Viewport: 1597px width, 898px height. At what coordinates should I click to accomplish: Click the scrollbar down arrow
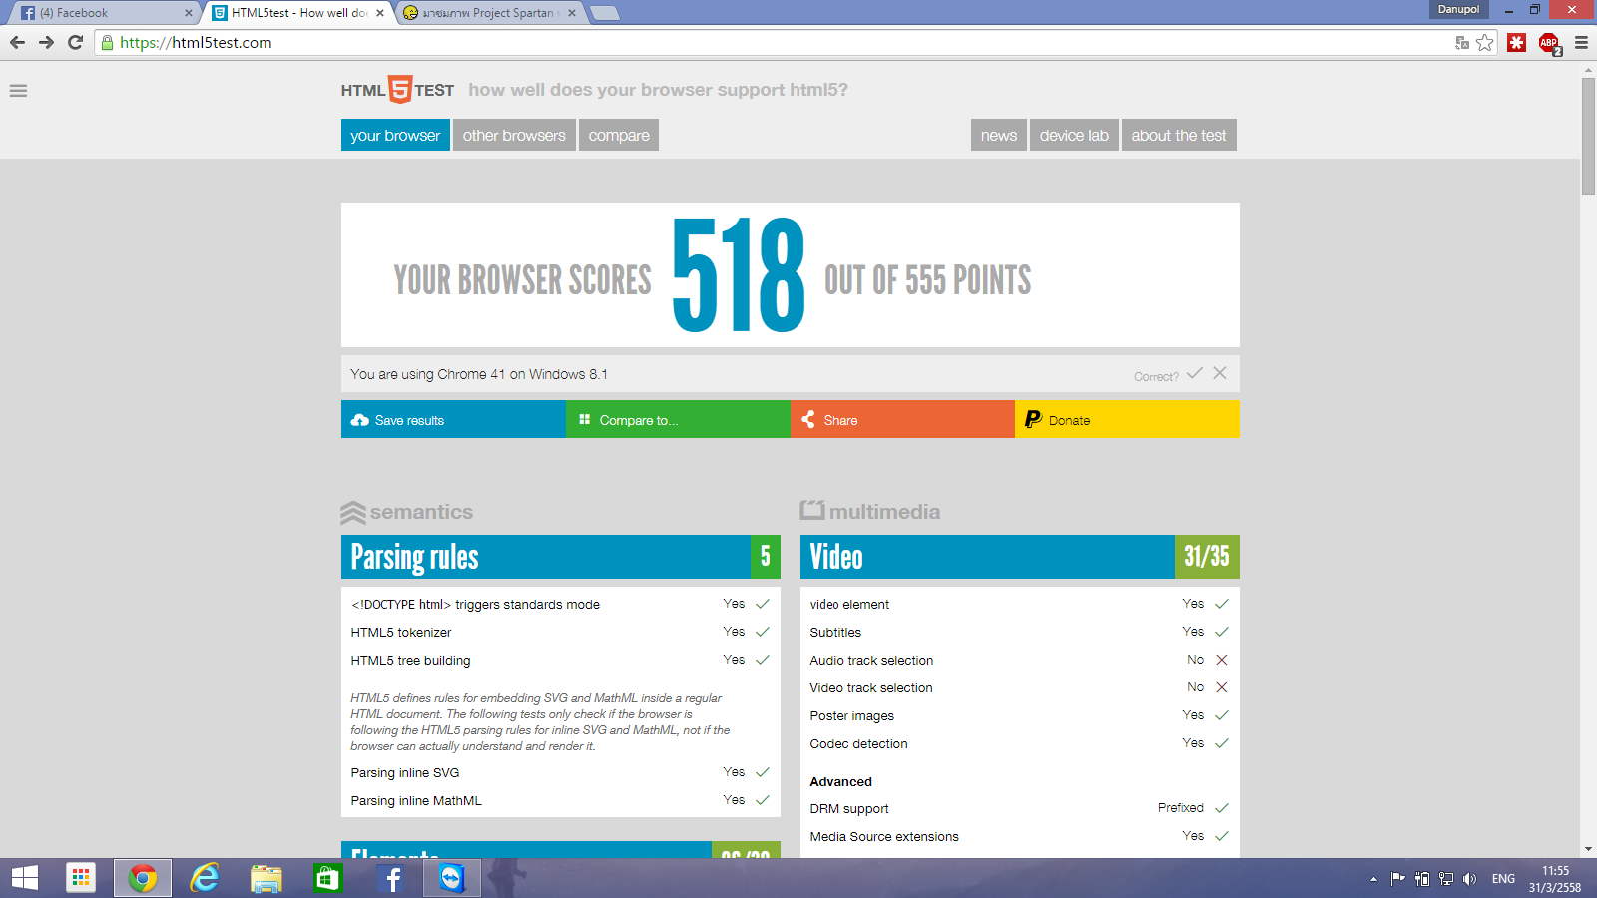(1588, 849)
